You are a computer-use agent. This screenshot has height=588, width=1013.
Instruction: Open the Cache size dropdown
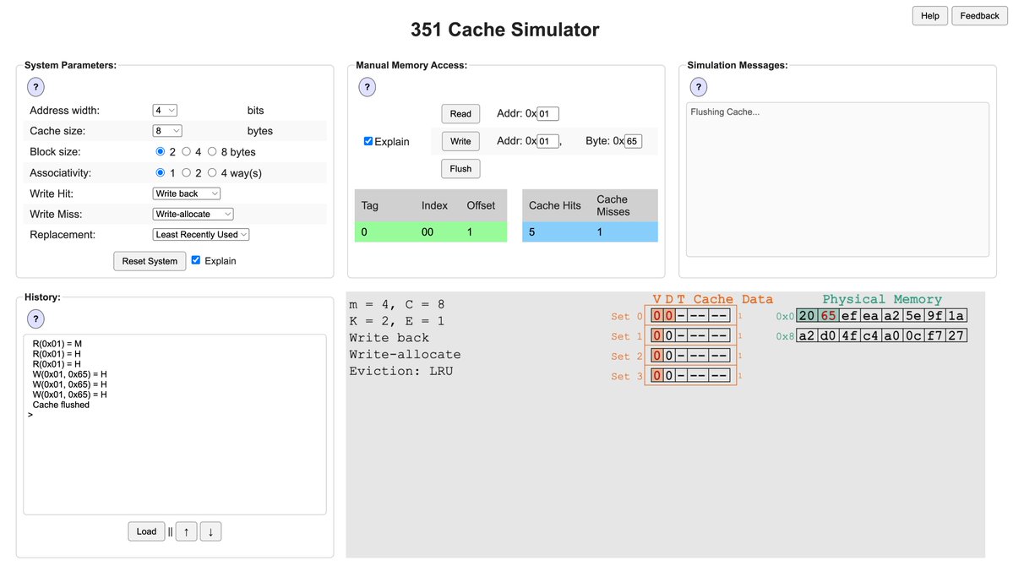(167, 130)
